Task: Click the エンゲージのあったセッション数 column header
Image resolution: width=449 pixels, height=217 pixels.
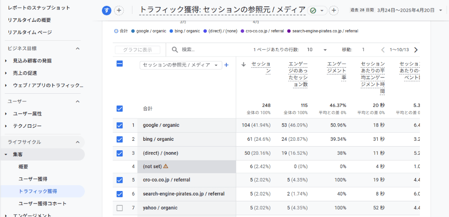Action: tap(298, 74)
